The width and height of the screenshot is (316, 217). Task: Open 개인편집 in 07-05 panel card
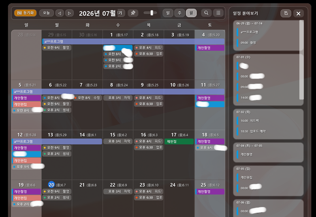point(246,177)
